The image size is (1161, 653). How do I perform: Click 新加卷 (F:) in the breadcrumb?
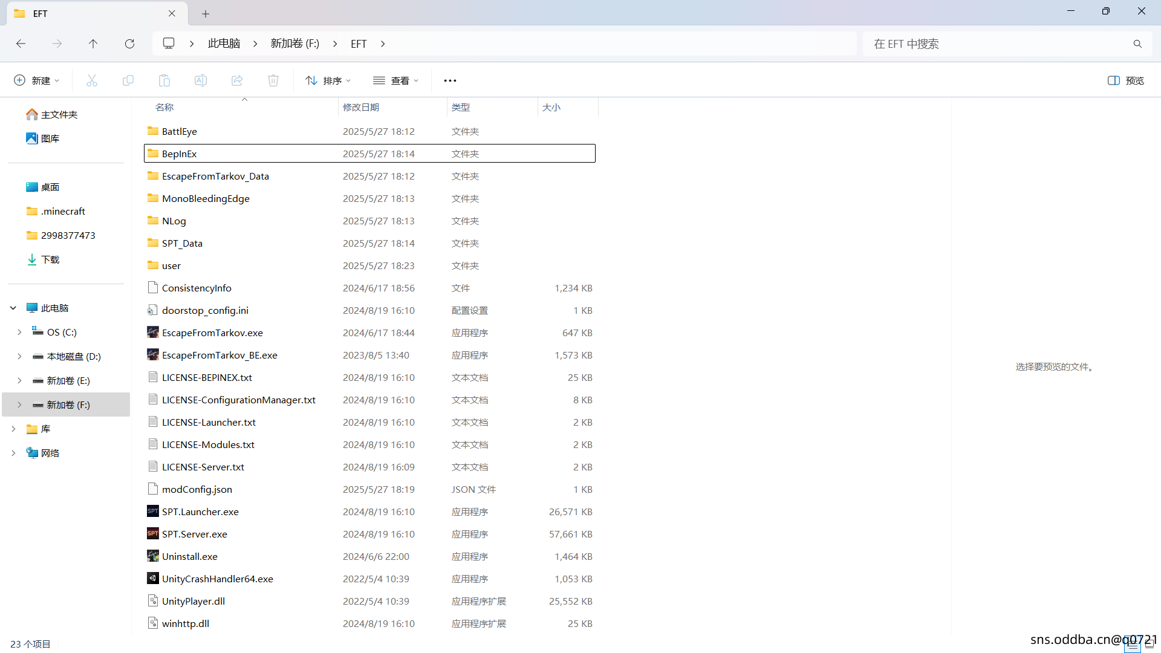295,44
